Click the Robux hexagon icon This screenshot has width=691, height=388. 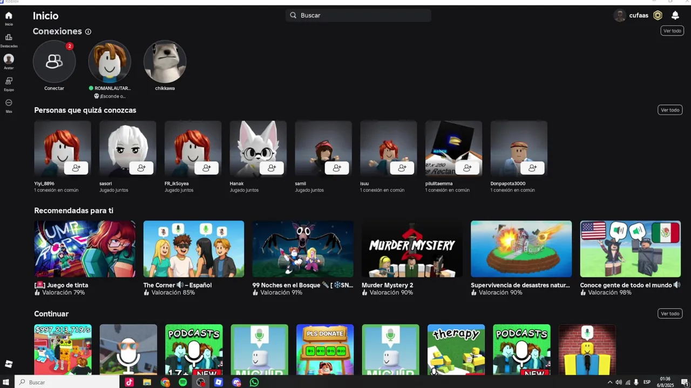coord(658,16)
